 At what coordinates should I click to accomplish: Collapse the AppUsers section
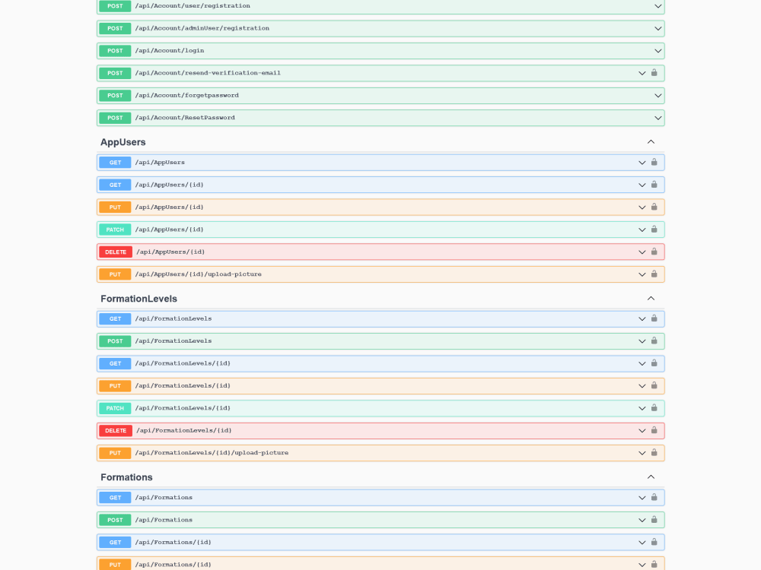[x=651, y=141]
